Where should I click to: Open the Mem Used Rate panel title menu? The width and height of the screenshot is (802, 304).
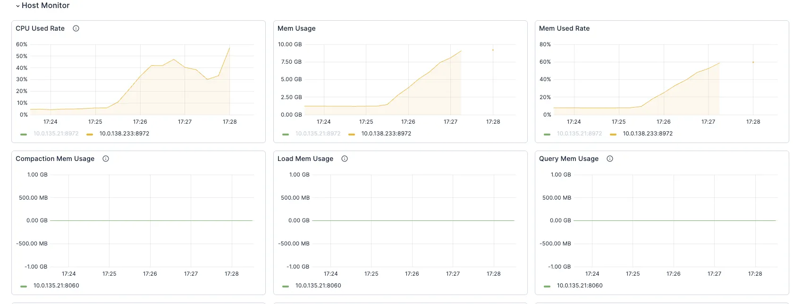pos(564,28)
